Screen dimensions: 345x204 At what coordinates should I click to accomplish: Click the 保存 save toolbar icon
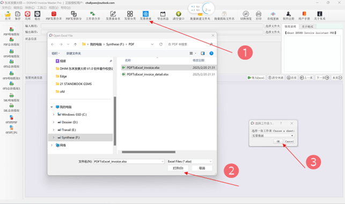(x=18, y=14)
